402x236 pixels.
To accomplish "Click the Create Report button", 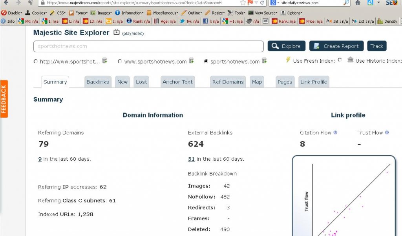I will pyautogui.click(x=336, y=46).
